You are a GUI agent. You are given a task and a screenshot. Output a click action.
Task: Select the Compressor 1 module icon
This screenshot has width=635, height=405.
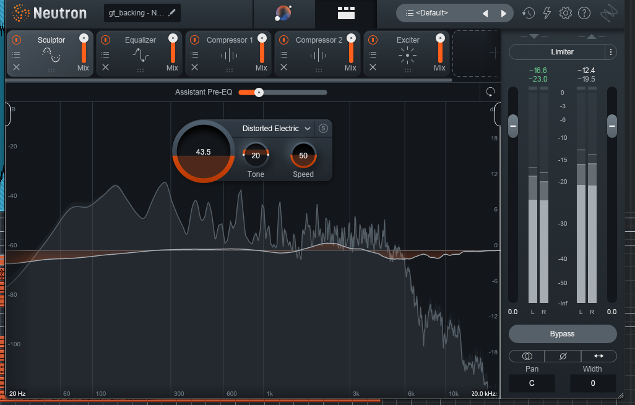[x=229, y=55]
